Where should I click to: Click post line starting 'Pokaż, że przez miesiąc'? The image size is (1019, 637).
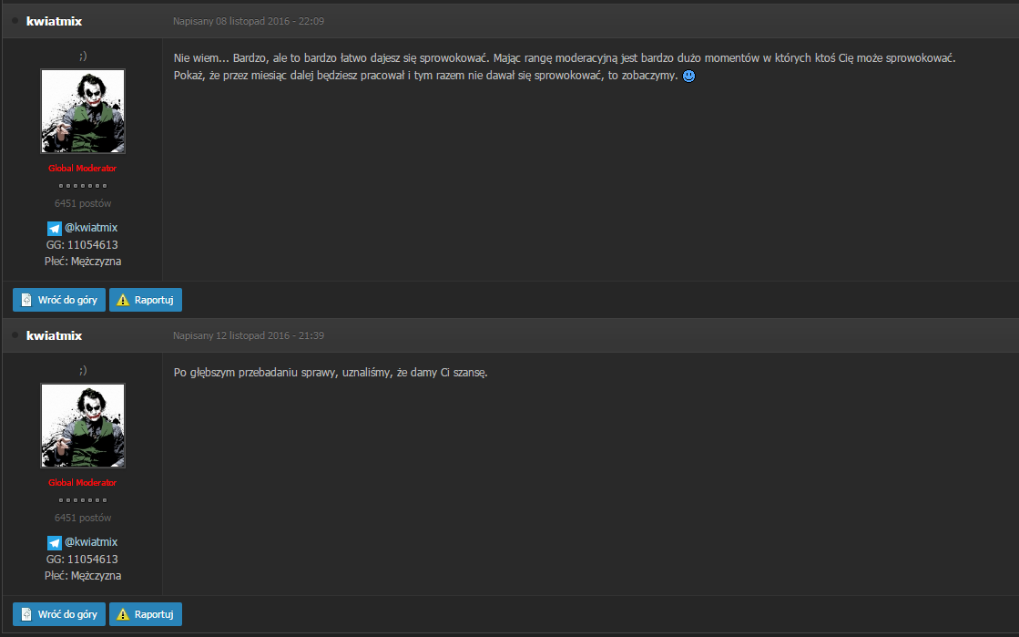[x=425, y=77]
